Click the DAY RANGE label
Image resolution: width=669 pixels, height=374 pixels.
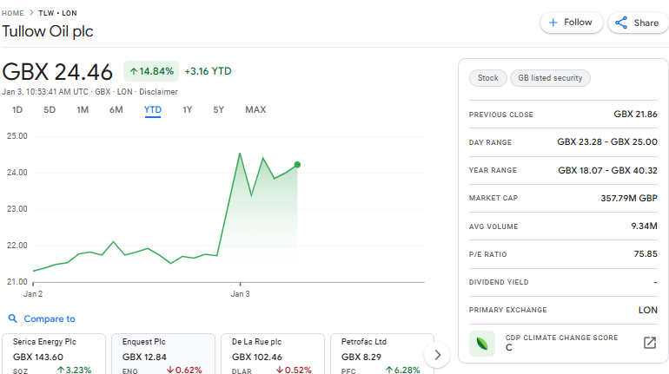pyautogui.click(x=490, y=142)
